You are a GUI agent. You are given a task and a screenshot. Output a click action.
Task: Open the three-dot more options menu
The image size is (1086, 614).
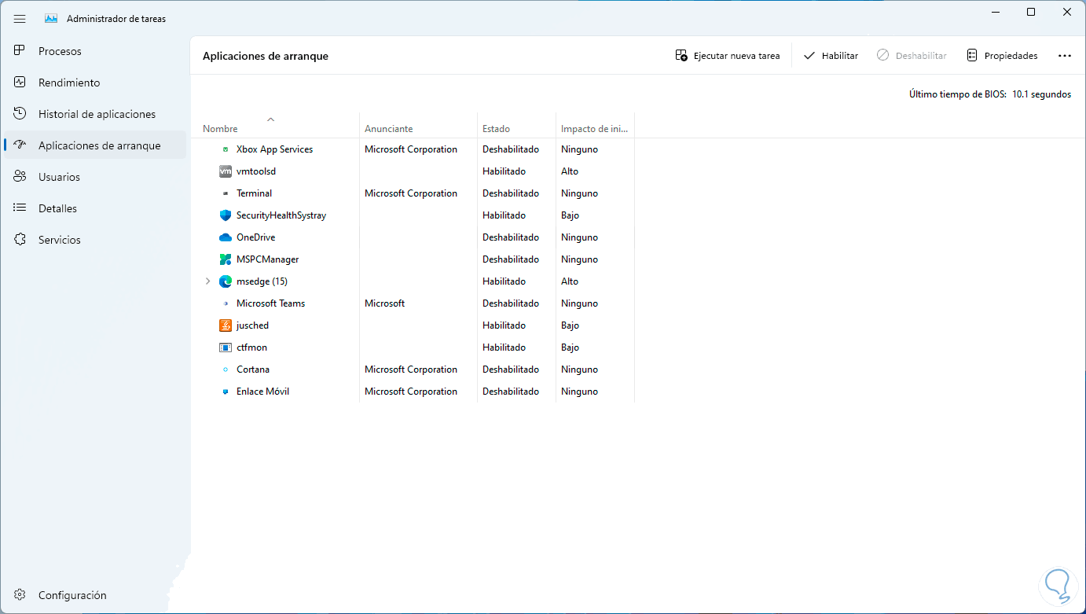click(1065, 56)
